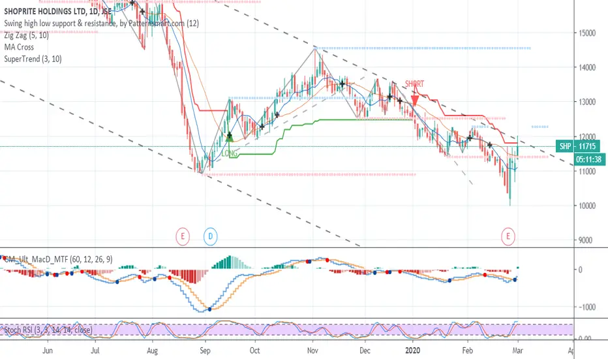Click the -1000 MACD axis label
Viewport: 608px width, 359px height.
(x=586, y=307)
